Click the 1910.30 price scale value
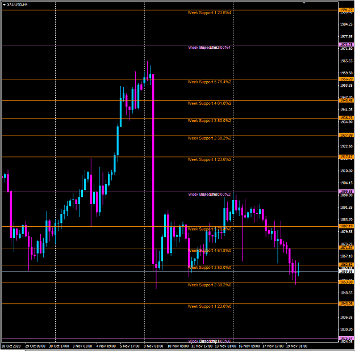355x351 pixels. tap(346, 171)
